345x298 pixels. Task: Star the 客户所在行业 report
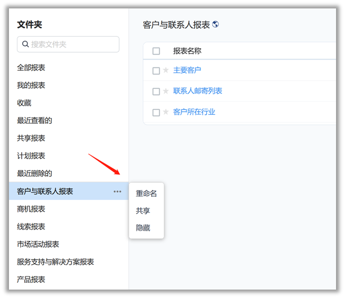tap(166, 112)
